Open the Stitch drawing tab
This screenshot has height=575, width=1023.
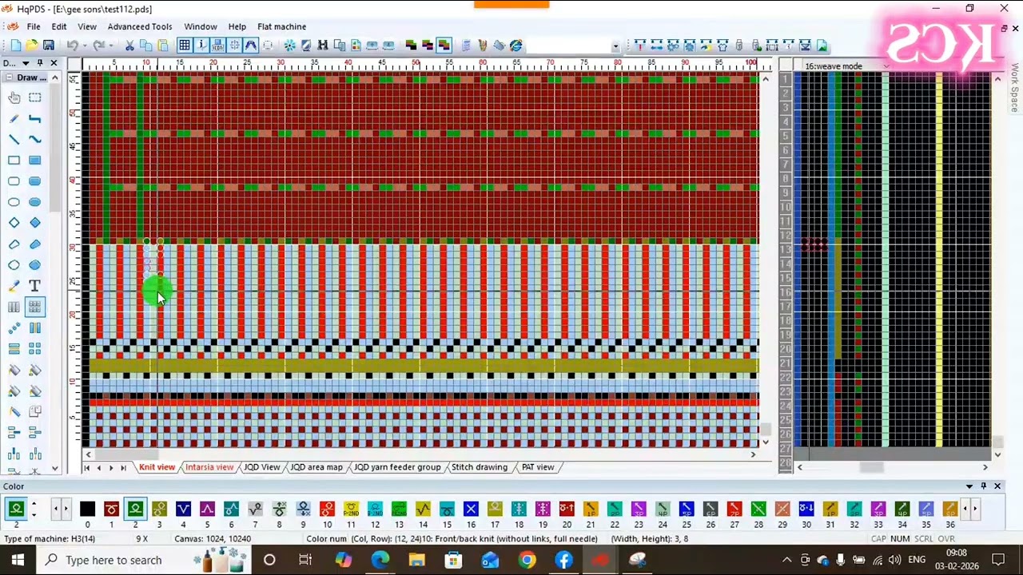click(479, 467)
